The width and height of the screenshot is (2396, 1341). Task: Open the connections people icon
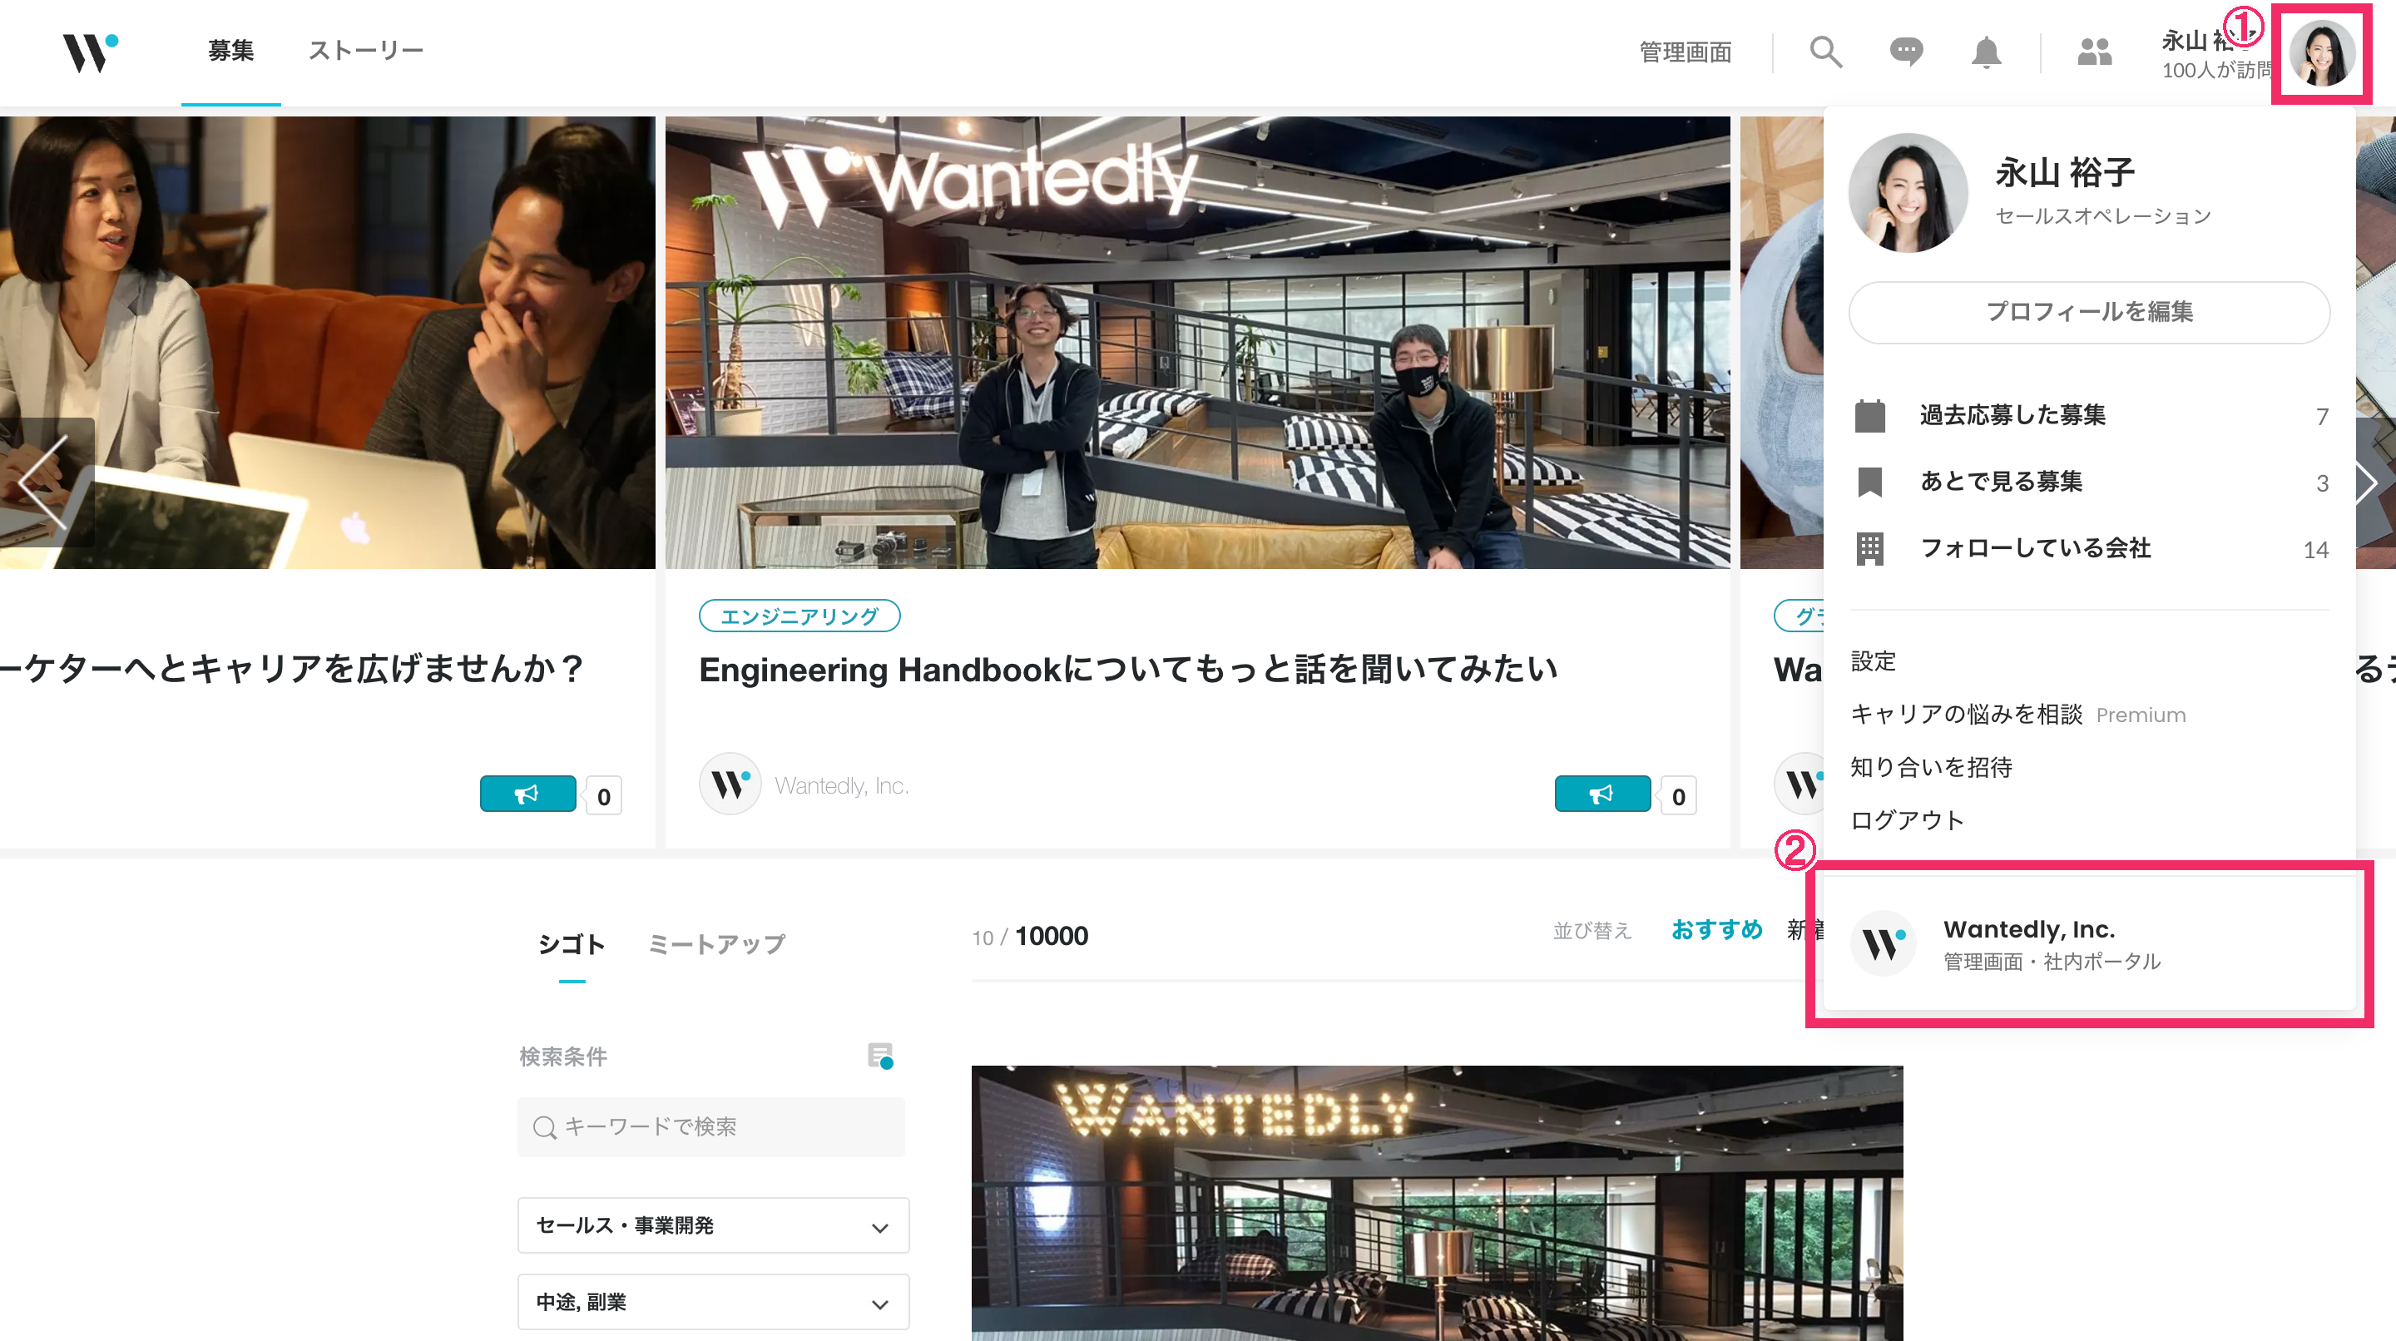pos(2094,52)
